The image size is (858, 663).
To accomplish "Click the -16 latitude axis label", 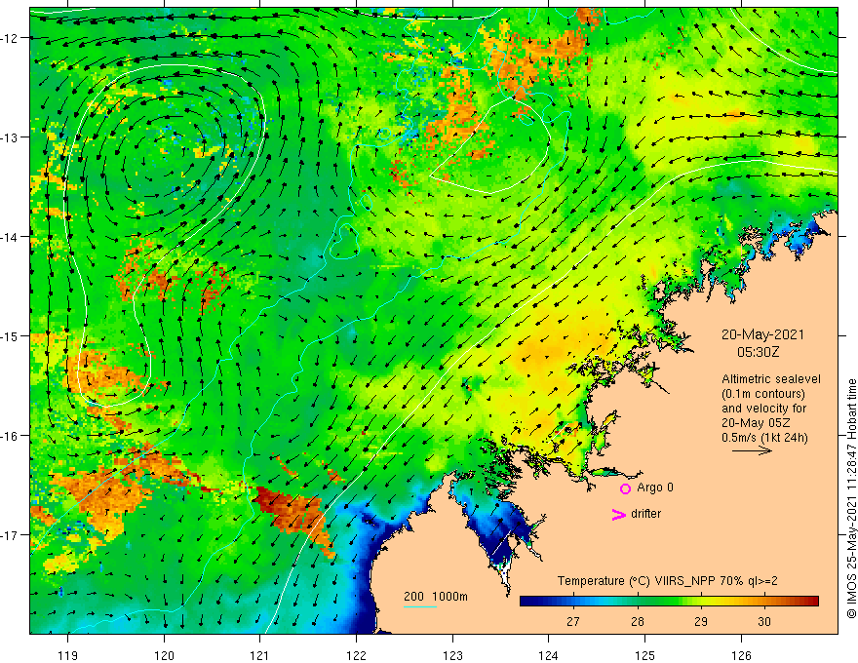I will (10, 436).
